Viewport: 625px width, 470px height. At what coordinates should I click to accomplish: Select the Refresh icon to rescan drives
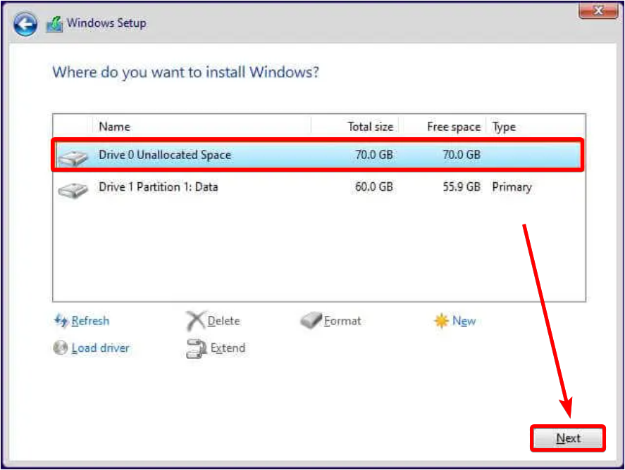point(59,321)
